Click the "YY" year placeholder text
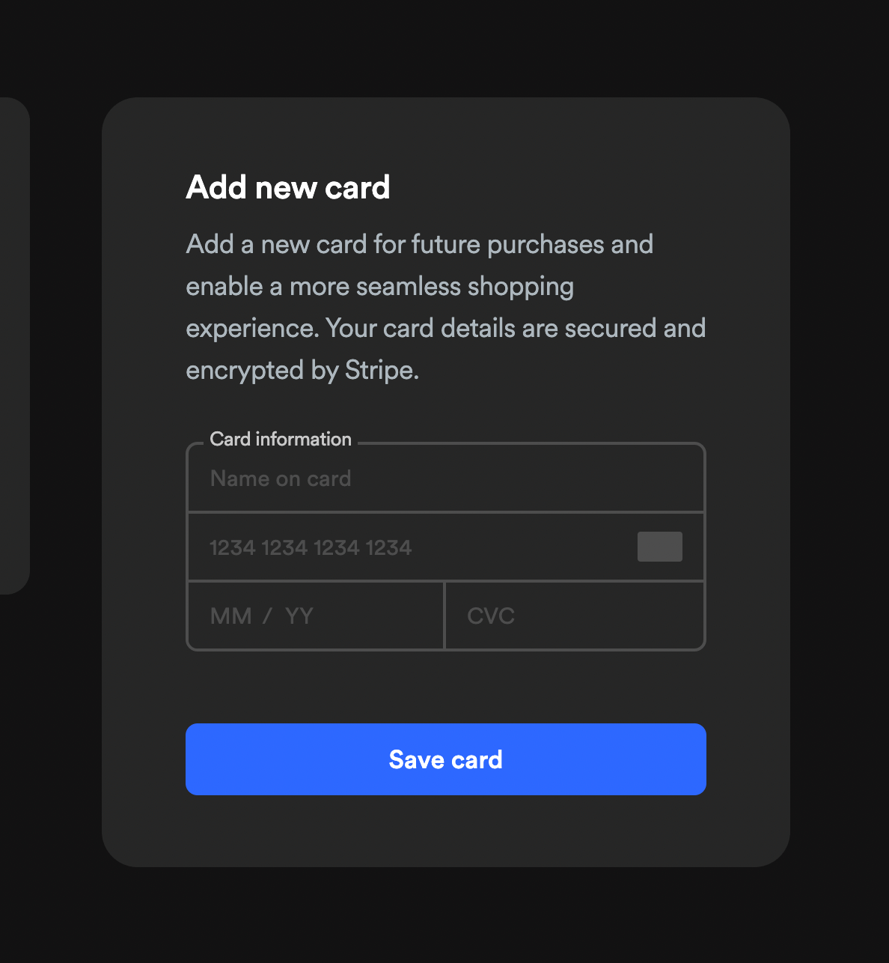This screenshot has width=889, height=963. click(299, 616)
